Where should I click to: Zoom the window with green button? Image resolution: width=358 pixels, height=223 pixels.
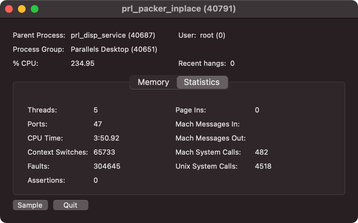(x=34, y=9)
